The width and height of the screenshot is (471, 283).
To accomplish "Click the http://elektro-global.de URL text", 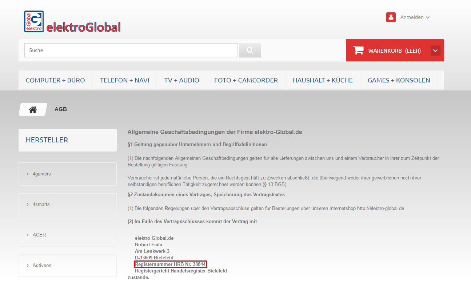I will tap(381, 209).
